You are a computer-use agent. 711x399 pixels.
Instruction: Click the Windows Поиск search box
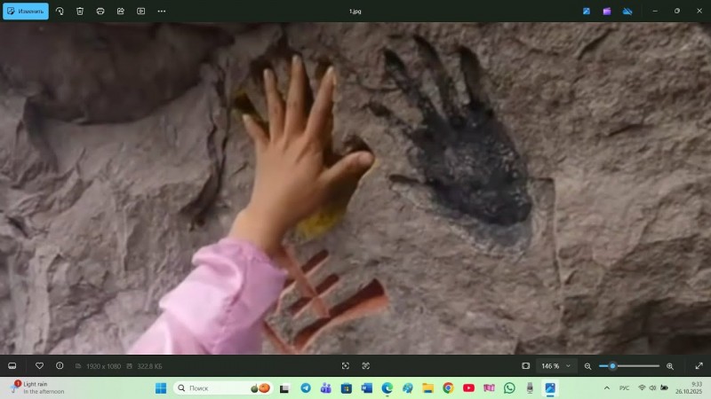(x=213, y=387)
